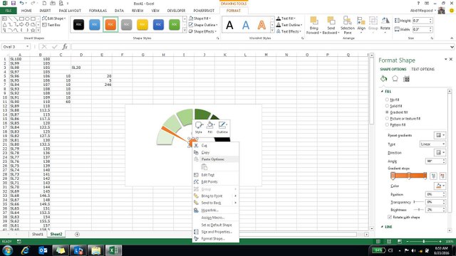Switch to INSERT ribbon tab

[x=45, y=11]
